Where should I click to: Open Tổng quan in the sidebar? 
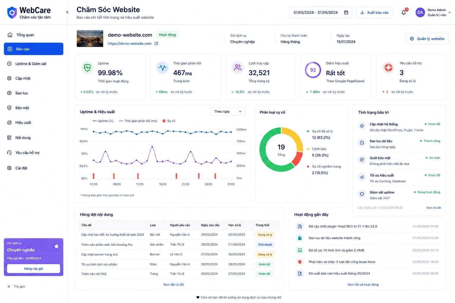click(33, 35)
